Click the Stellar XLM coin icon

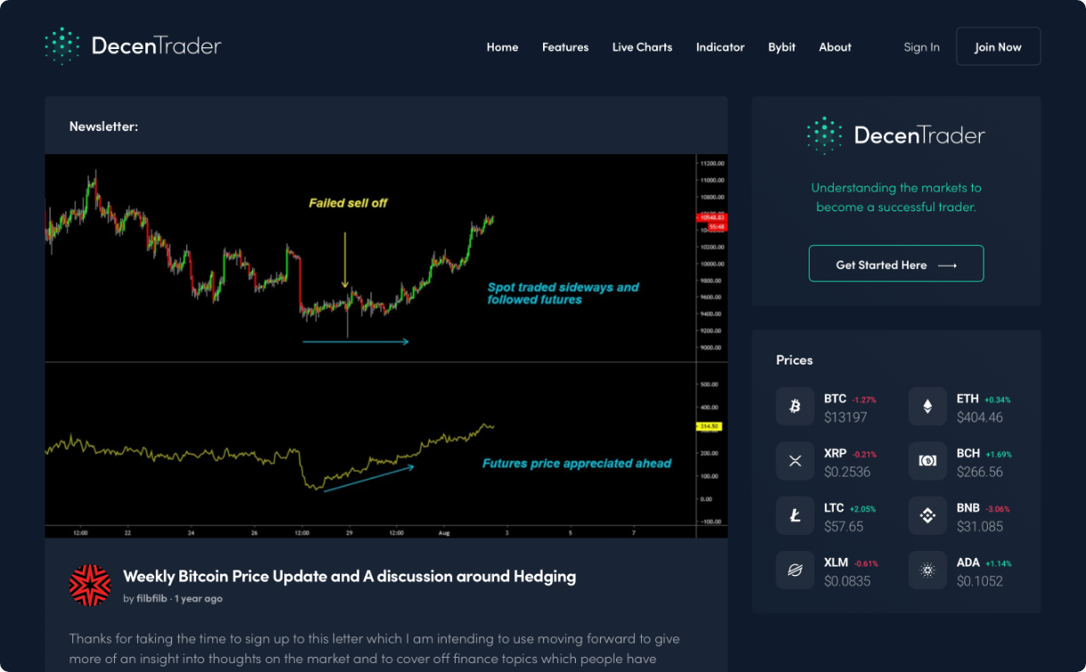(794, 570)
